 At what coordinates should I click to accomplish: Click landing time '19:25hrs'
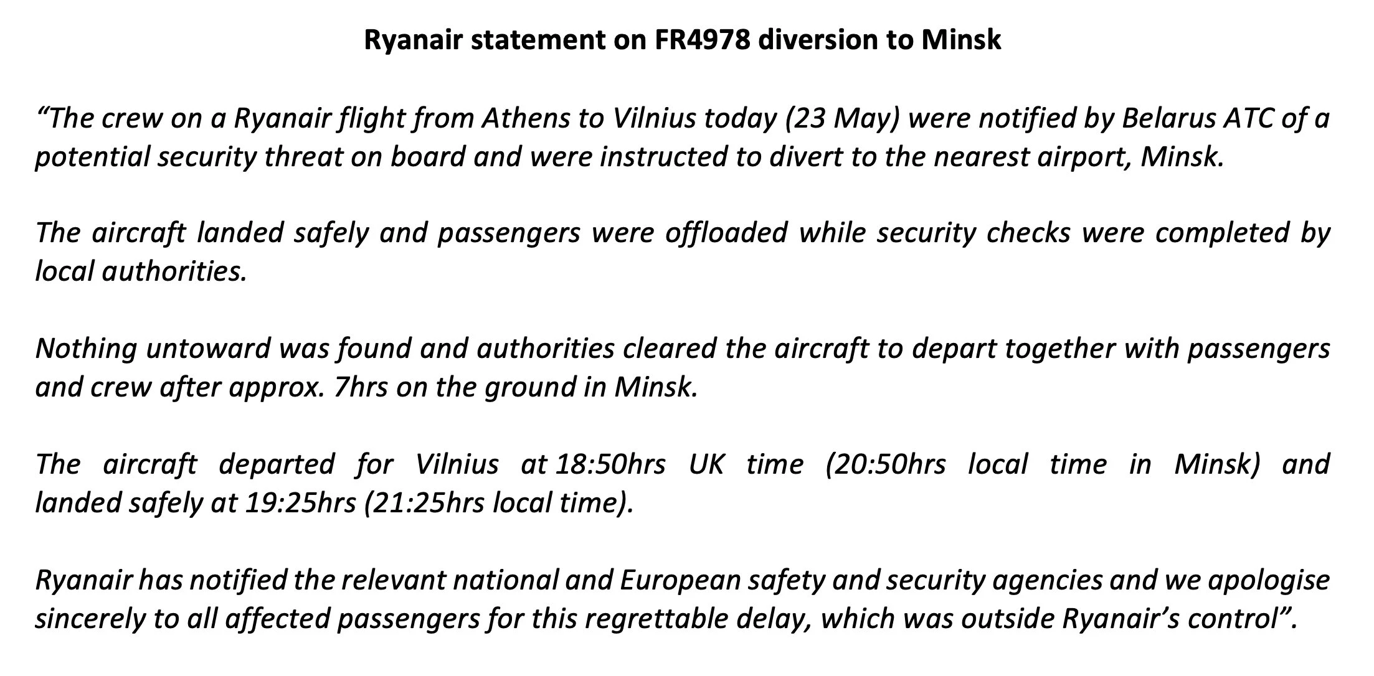300,503
